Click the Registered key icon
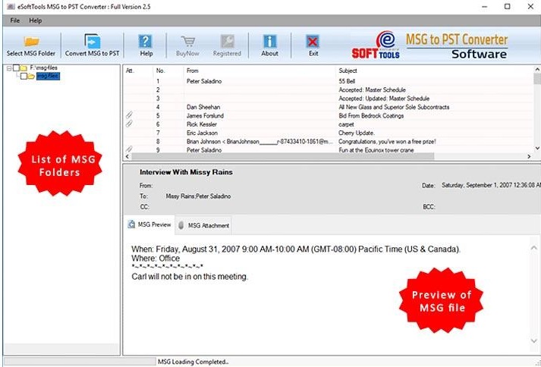This screenshot has width=541, height=367. pos(227,42)
